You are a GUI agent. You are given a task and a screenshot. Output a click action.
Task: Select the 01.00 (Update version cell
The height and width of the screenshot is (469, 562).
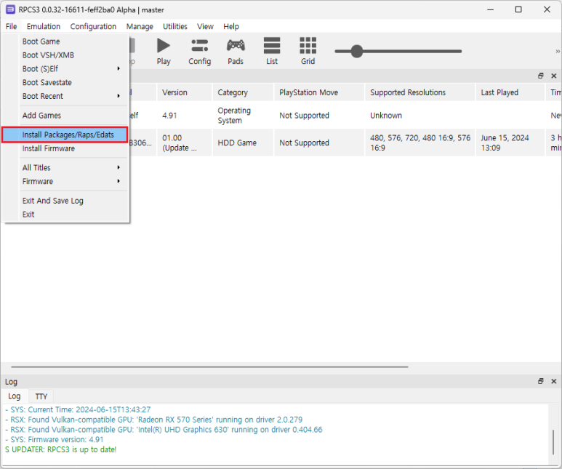[x=184, y=143]
